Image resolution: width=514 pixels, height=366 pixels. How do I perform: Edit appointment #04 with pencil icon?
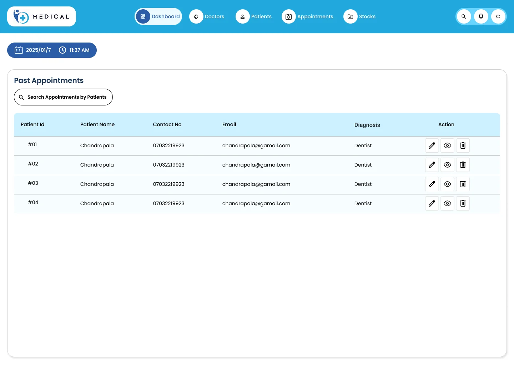click(432, 203)
